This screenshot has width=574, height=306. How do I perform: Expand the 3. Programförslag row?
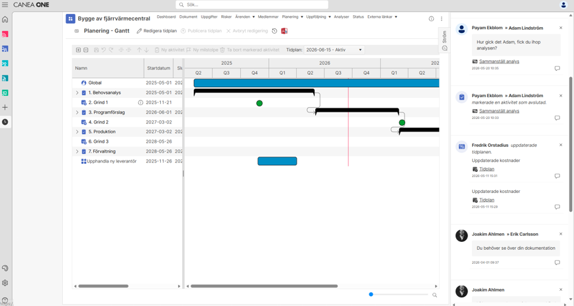[77, 112]
